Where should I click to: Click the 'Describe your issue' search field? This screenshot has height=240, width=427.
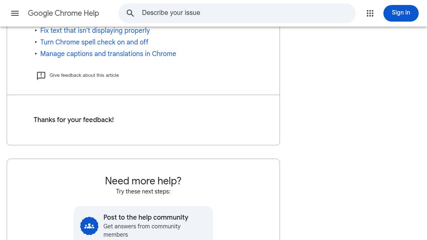[237, 13]
